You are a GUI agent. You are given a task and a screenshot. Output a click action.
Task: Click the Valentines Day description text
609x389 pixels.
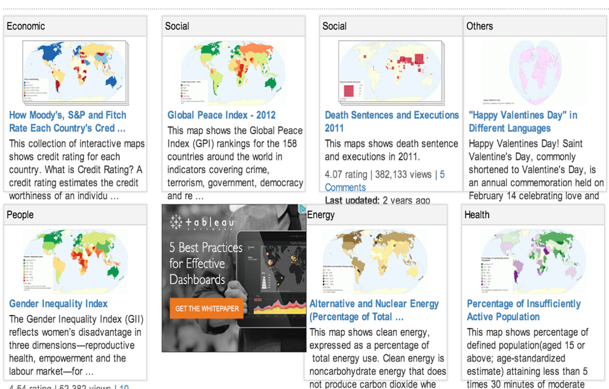click(536, 170)
